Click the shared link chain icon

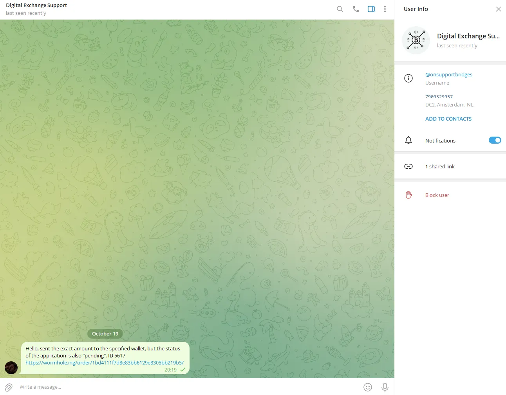(408, 166)
